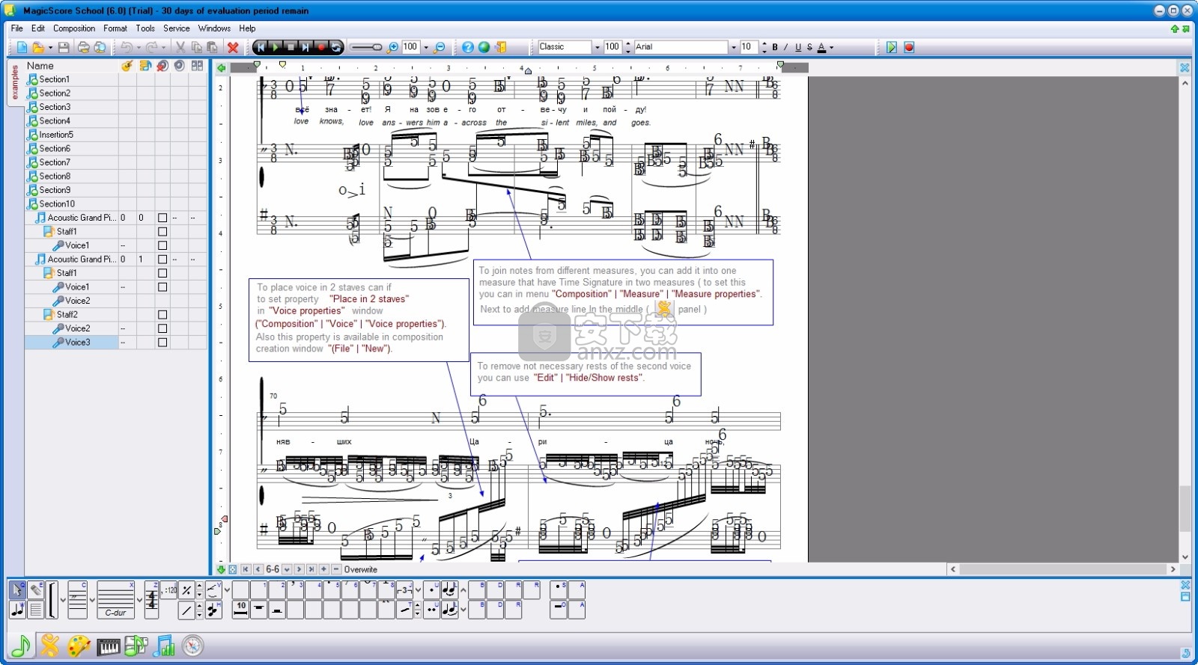
Task: Click the C-dur key signature button
Action: (x=115, y=600)
